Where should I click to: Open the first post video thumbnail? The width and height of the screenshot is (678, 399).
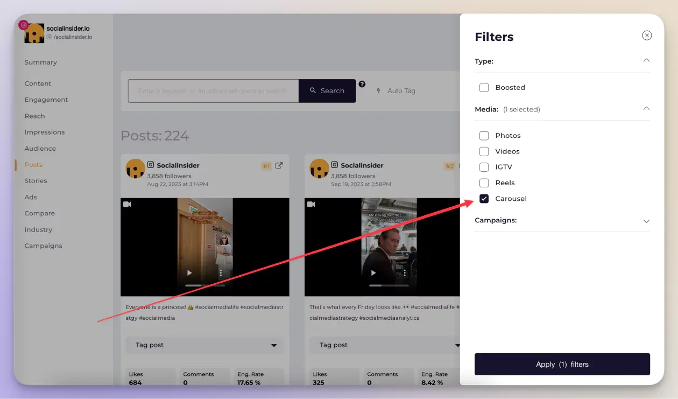pyautogui.click(x=205, y=247)
